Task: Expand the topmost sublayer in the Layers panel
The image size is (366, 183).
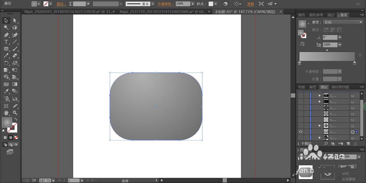Action: point(320,95)
